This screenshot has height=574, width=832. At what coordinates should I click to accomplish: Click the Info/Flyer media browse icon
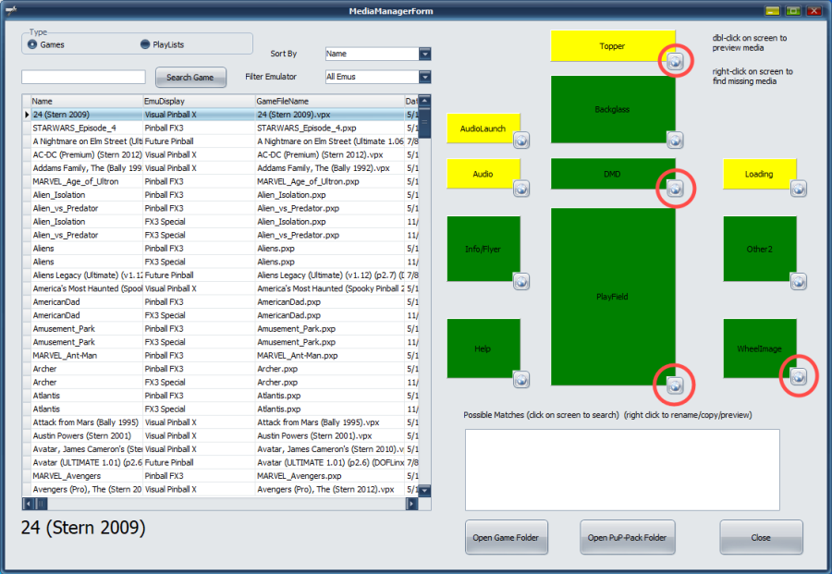[x=521, y=281]
